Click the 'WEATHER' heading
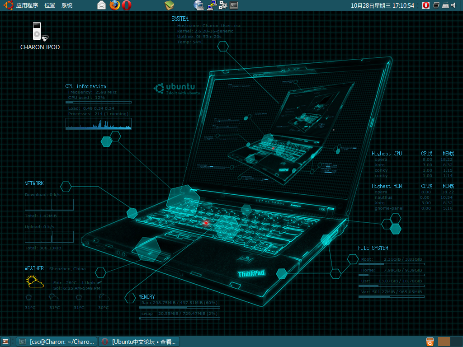The image size is (463, 347). 34,268
